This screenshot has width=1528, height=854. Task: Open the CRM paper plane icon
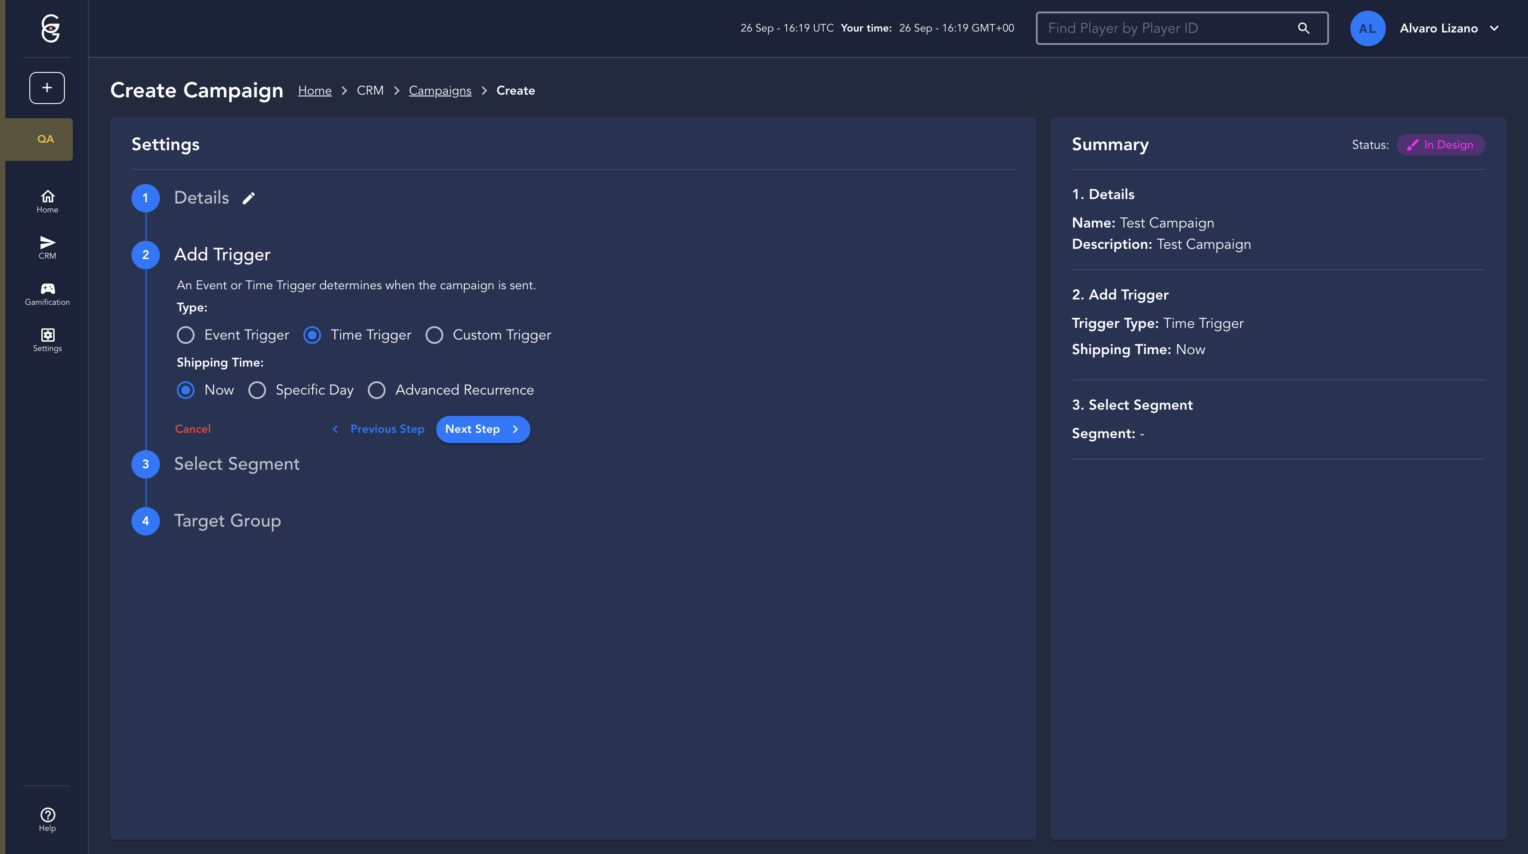click(x=48, y=247)
